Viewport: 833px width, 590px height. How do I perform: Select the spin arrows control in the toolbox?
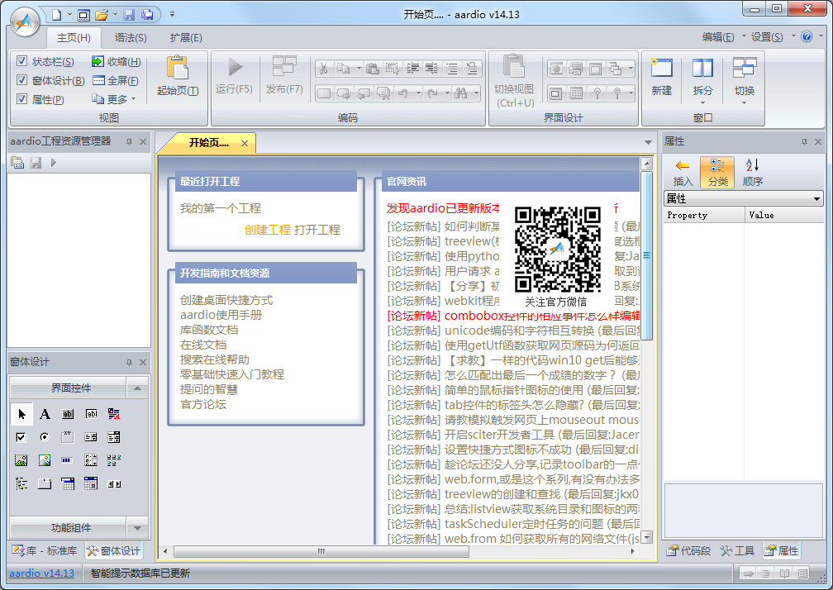(x=114, y=483)
